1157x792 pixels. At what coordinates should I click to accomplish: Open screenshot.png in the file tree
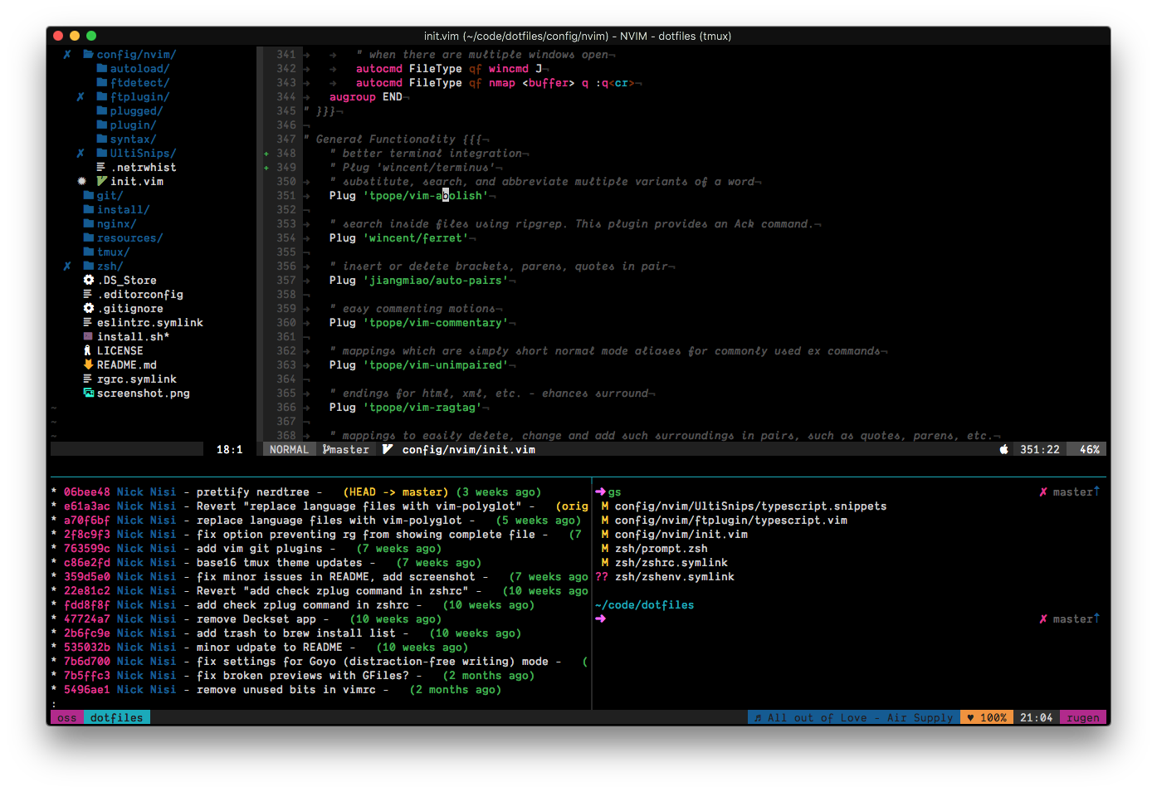pos(143,394)
